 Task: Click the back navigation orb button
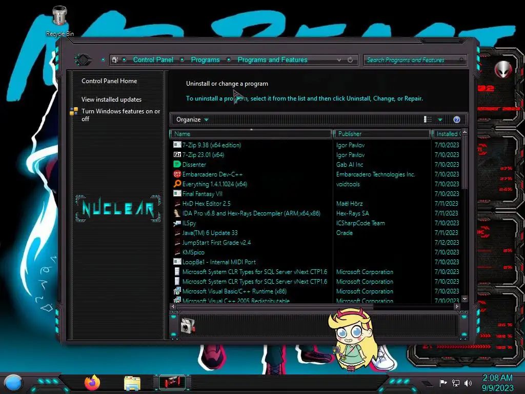point(83,60)
